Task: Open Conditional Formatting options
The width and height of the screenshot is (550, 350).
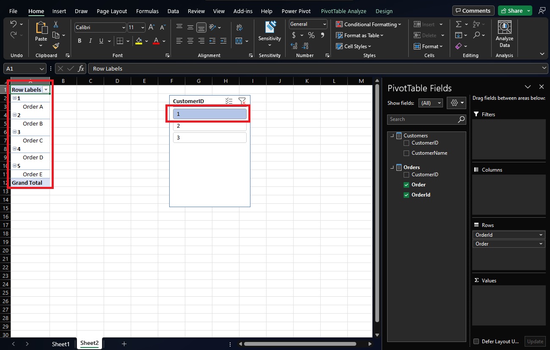Action: [x=368, y=24]
